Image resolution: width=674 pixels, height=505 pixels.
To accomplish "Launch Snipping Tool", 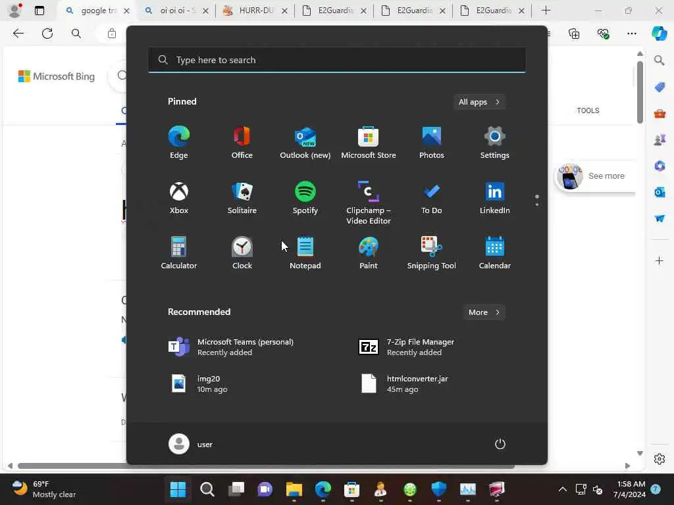I will 432,253.
